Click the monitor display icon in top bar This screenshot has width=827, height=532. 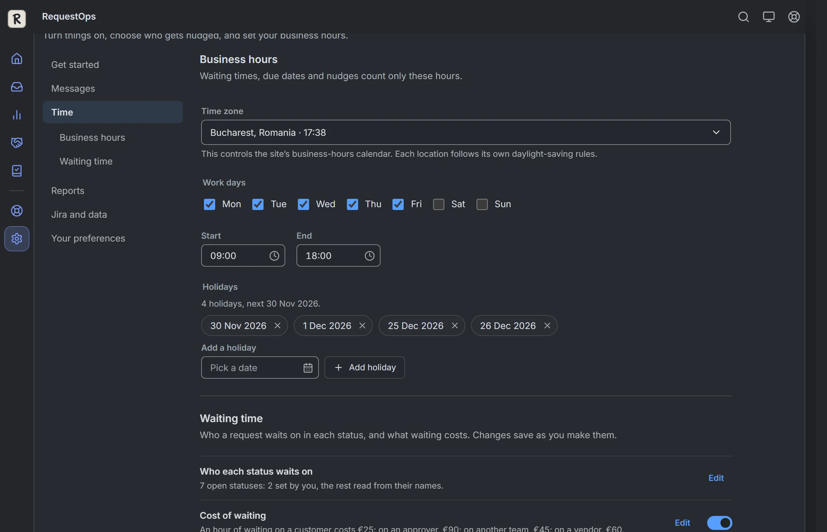coord(768,16)
